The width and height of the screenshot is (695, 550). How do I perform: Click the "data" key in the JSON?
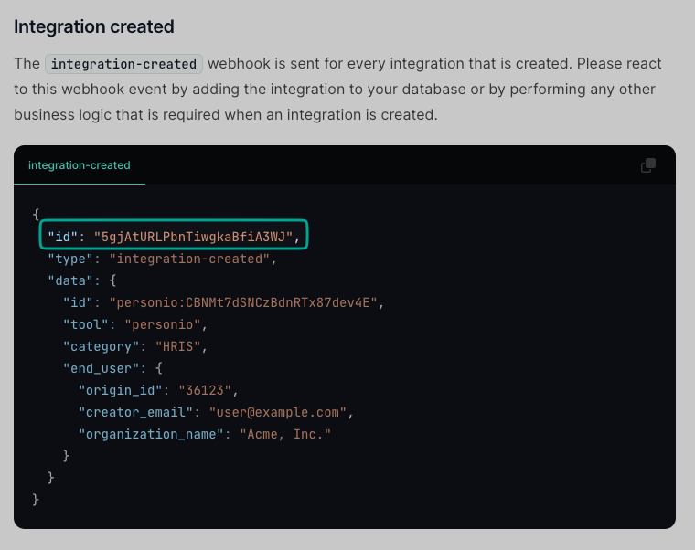[70, 280]
